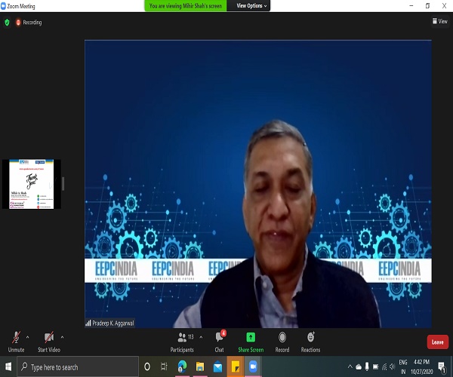
Task: Click the 'Type here to search' box
Action: click(x=78, y=367)
